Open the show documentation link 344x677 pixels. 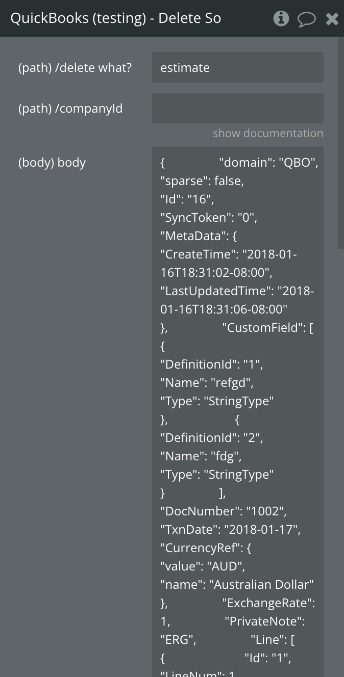coord(267,133)
